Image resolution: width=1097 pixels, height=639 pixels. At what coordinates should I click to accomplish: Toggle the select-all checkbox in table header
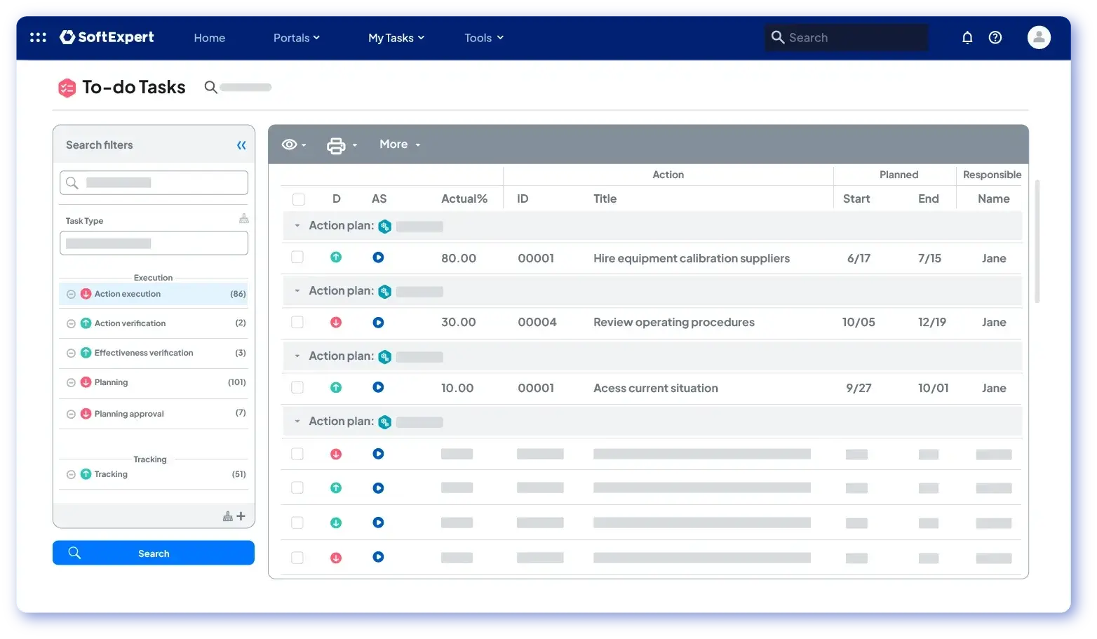tap(299, 199)
